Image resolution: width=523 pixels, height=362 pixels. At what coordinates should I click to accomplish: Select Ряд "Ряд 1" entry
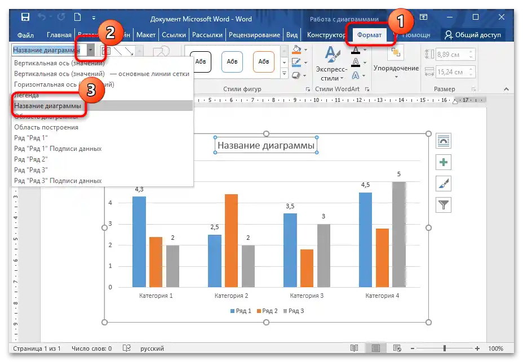(103, 138)
